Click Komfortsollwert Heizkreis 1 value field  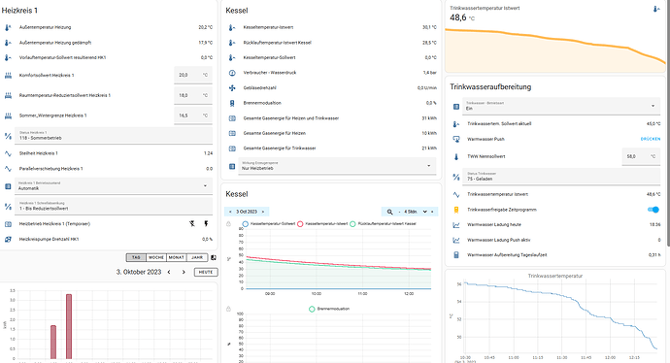[x=193, y=75]
